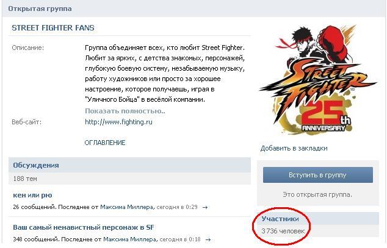The height and width of the screenshot is (248, 387).
Task: Open the Street Fighter 25th Anniversary group image
Action: [317, 80]
